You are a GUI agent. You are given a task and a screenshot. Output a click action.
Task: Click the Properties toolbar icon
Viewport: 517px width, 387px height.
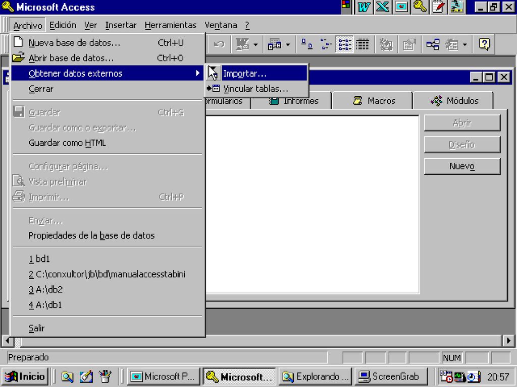coord(409,44)
